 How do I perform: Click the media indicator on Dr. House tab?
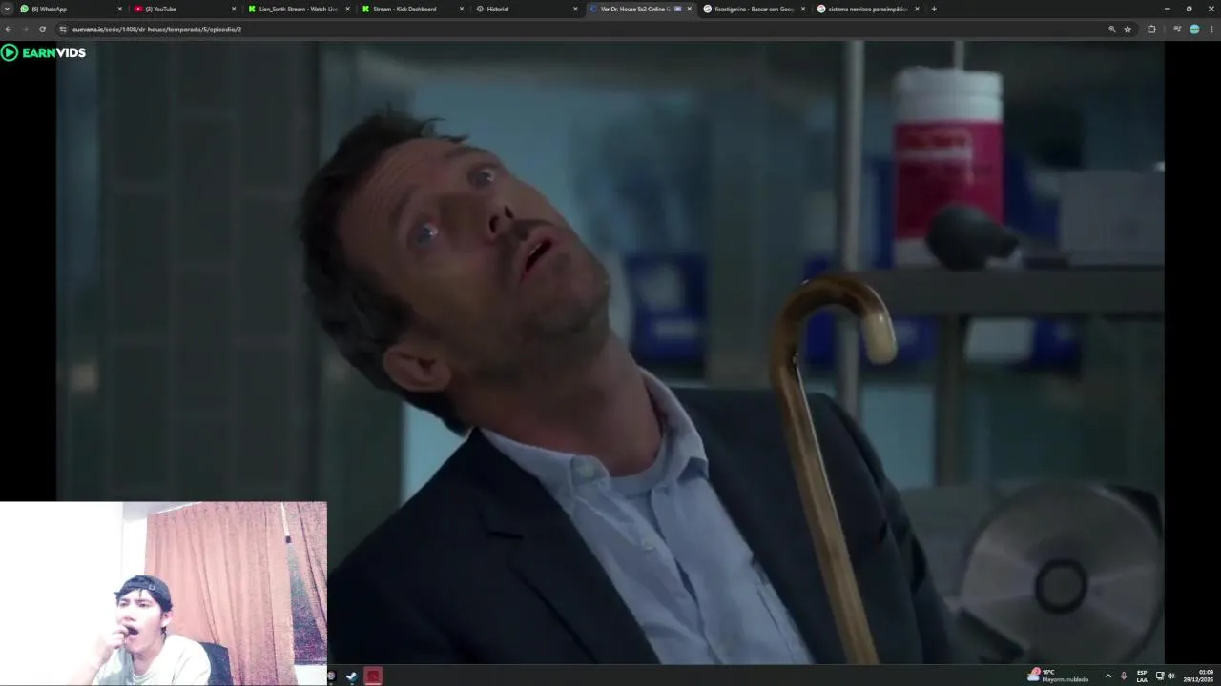(677, 9)
